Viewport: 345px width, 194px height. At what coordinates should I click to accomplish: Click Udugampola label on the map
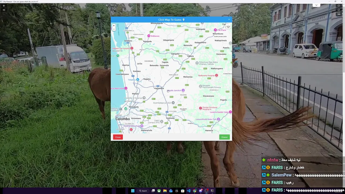168,40
